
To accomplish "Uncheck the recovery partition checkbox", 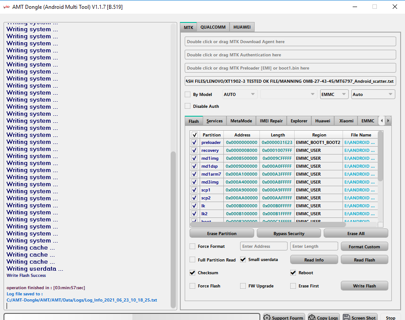I will (x=194, y=150).
